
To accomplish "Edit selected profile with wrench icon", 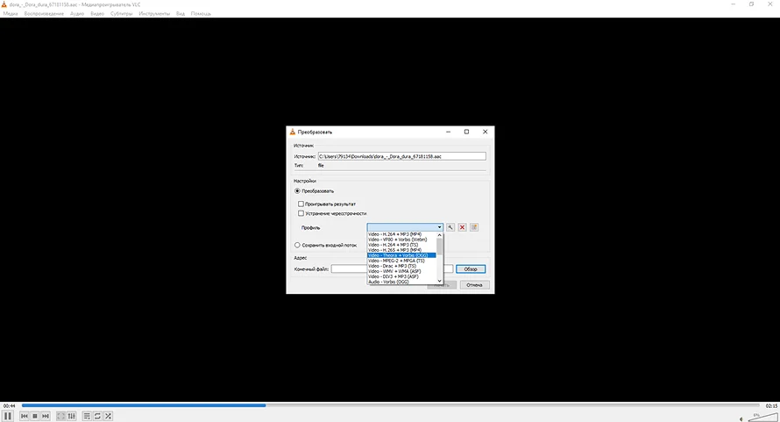I will (450, 227).
